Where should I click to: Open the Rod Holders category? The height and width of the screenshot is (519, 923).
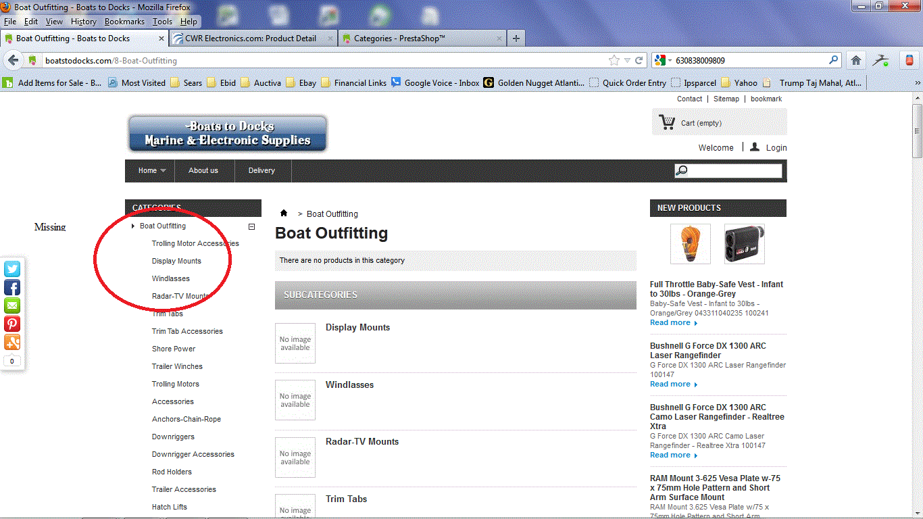tap(172, 472)
